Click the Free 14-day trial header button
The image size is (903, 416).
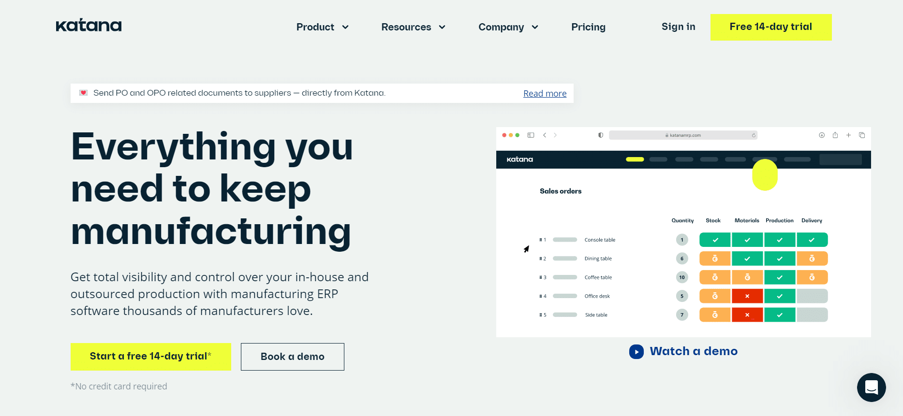tap(771, 27)
